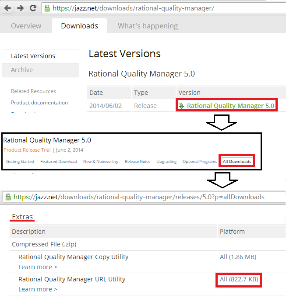Click the browser forward arrow
The image size is (286, 298).
[20, 8]
